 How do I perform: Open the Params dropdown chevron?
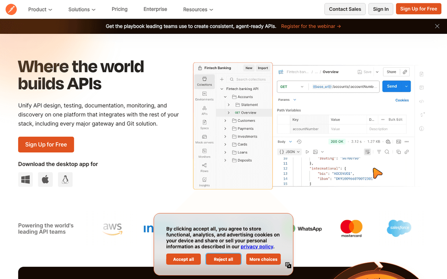295,100
